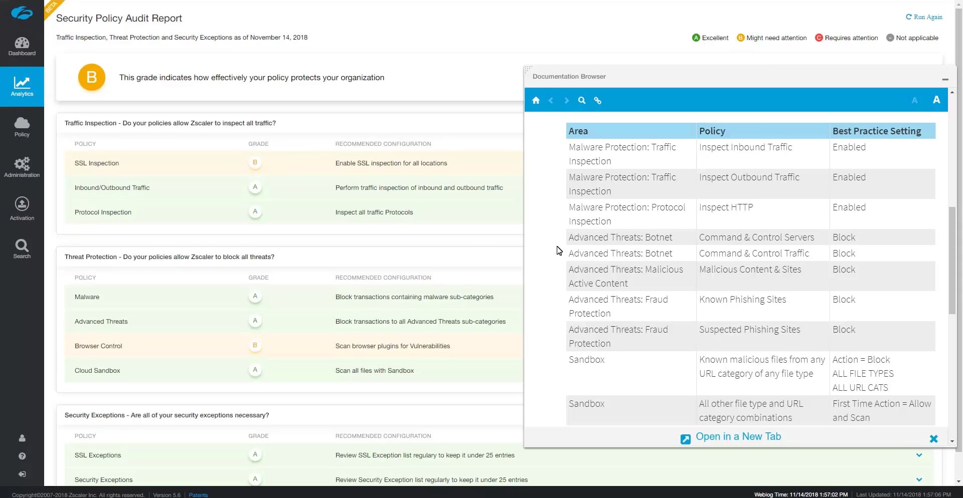Click the Documentation Browser scrollbar thumb
963x498 pixels.
point(952,261)
